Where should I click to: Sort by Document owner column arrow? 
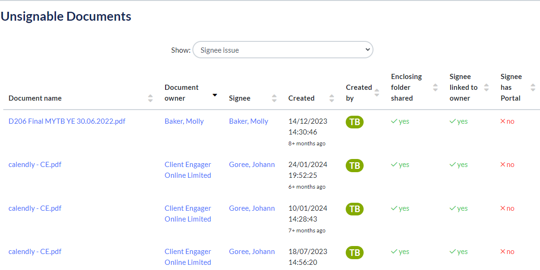pyautogui.click(x=215, y=95)
